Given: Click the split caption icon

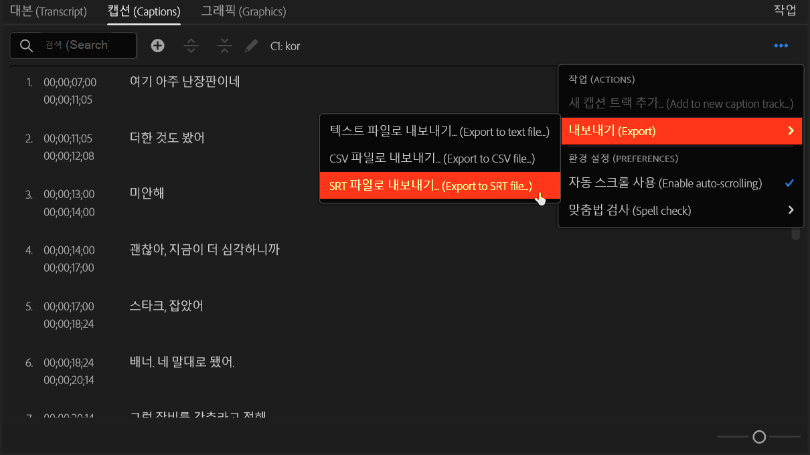Looking at the screenshot, I should pos(191,45).
